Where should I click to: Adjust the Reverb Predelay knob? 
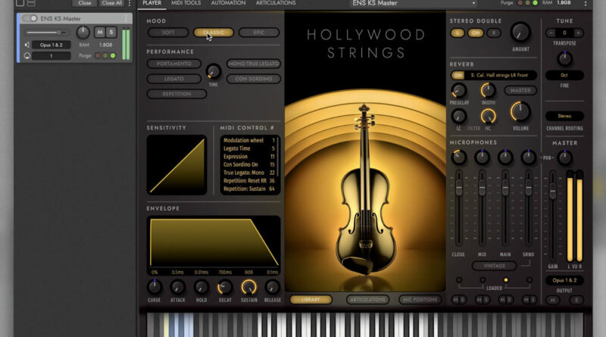pyautogui.click(x=459, y=90)
